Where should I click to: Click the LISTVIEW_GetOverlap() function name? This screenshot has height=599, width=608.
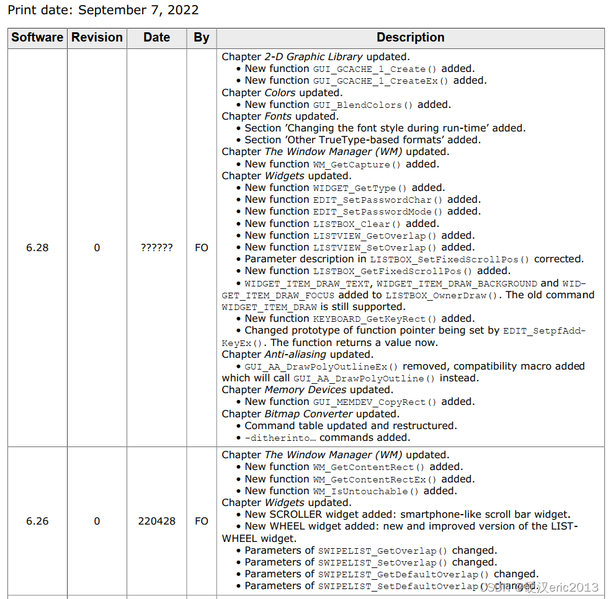pos(375,236)
